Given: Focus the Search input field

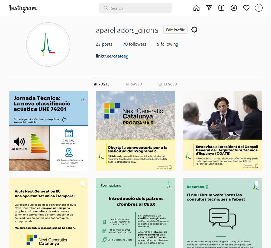Looking at the screenshot, I should [x=135, y=8].
